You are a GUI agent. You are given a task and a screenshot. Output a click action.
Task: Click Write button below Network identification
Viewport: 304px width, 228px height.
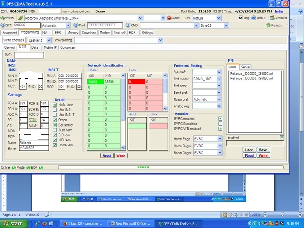(x=121, y=156)
